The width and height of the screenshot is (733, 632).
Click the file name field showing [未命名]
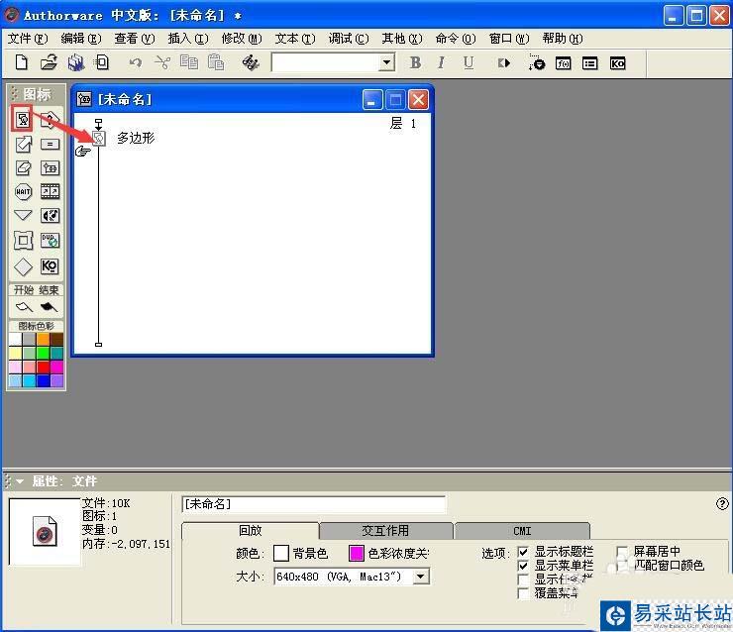[313, 504]
